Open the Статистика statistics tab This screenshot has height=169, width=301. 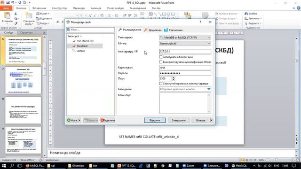[x=174, y=30]
